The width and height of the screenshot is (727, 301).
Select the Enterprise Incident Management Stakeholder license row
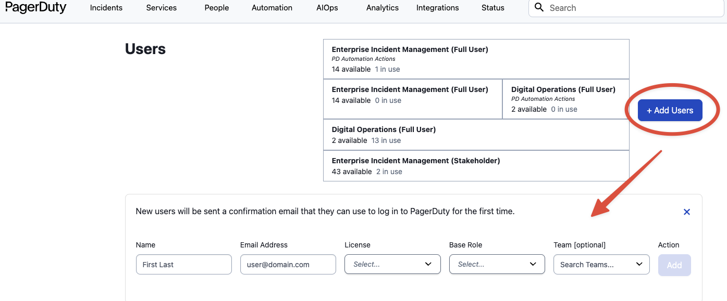476,166
